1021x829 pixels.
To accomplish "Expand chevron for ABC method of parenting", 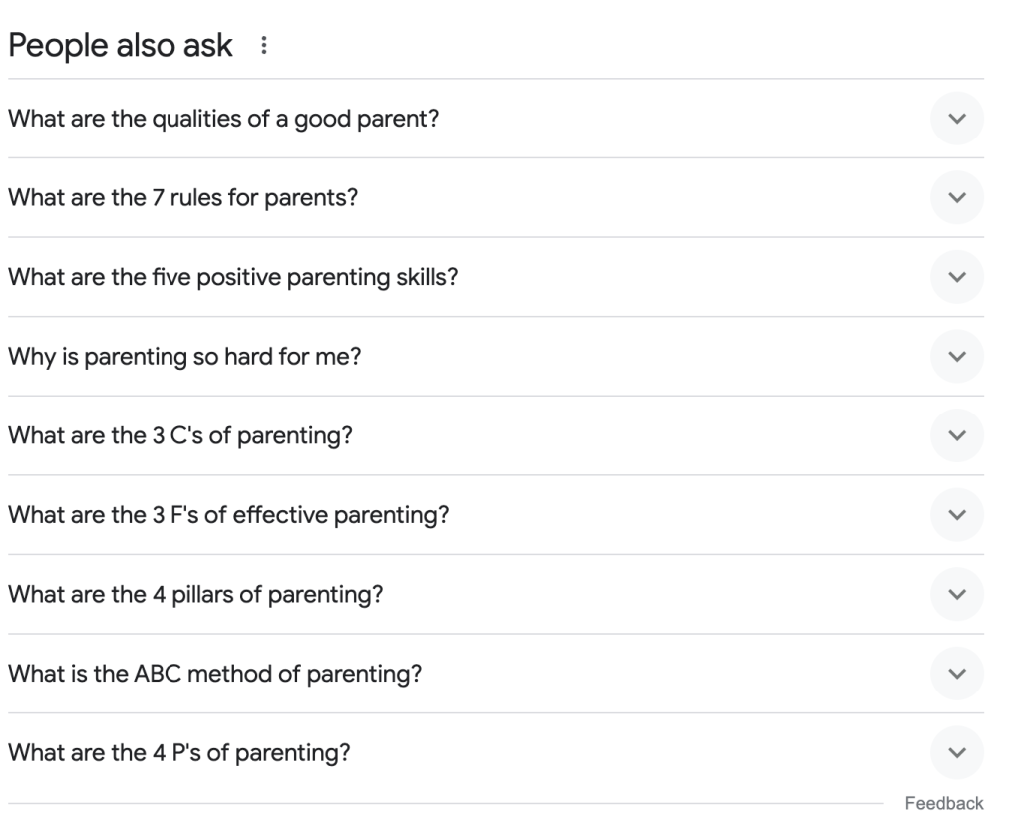I will click(957, 673).
